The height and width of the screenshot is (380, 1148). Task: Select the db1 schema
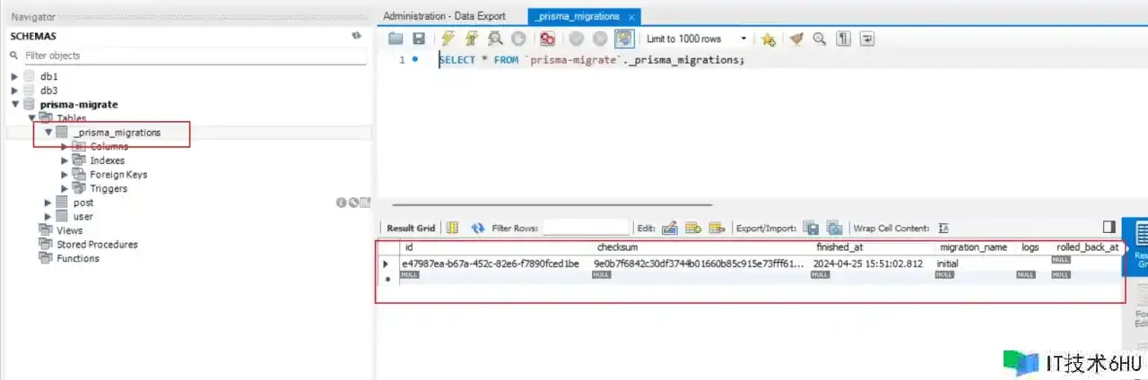coord(48,77)
